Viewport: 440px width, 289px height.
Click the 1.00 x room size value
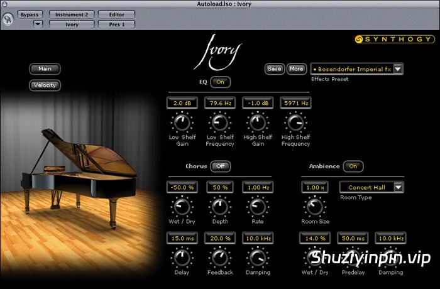315,187
